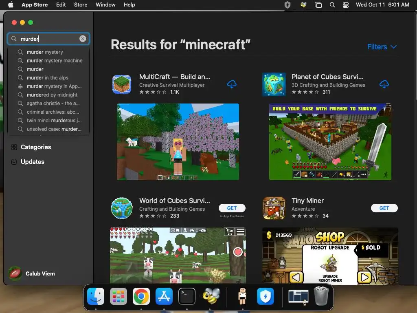The width and height of the screenshot is (417, 313).
Task: Pick the 'agatha christie - the a...' suggestion
Action: click(x=49, y=103)
